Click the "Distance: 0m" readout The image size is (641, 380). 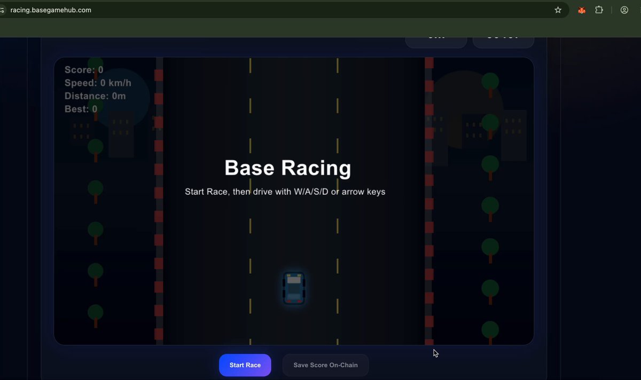pyautogui.click(x=95, y=96)
